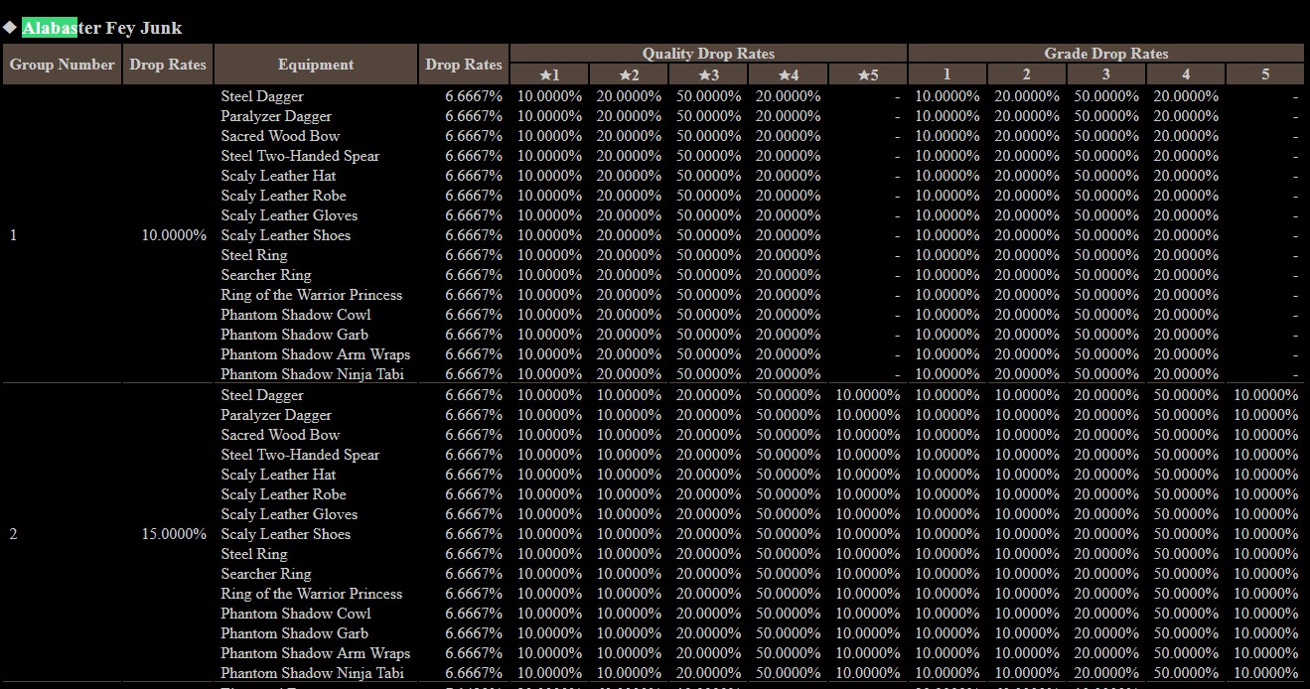The height and width of the screenshot is (689, 1310).
Task: Click Scaly Leather Robe in group 2
Action: (283, 494)
